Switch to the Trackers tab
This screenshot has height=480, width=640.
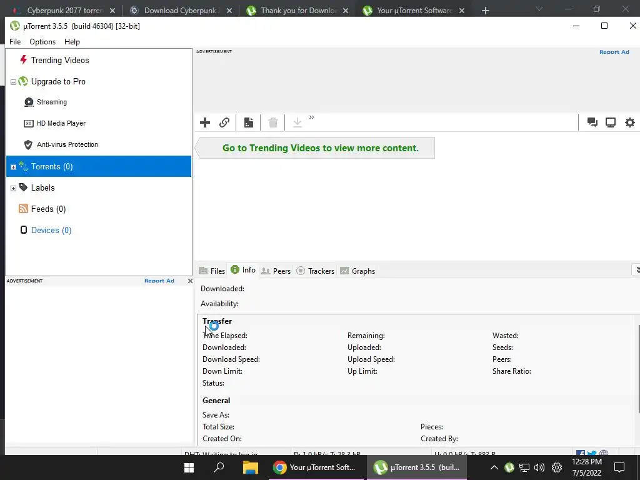click(x=316, y=271)
